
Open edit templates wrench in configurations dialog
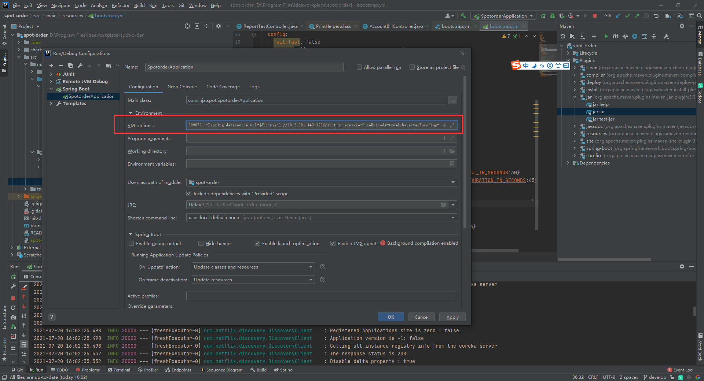[80, 66]
